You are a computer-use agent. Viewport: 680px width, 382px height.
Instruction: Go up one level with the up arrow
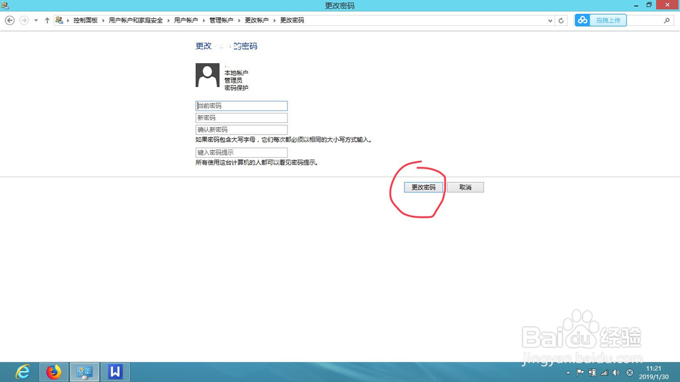(47, 20)
